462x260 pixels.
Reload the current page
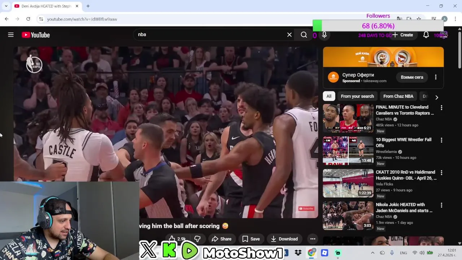click(28, 19)
